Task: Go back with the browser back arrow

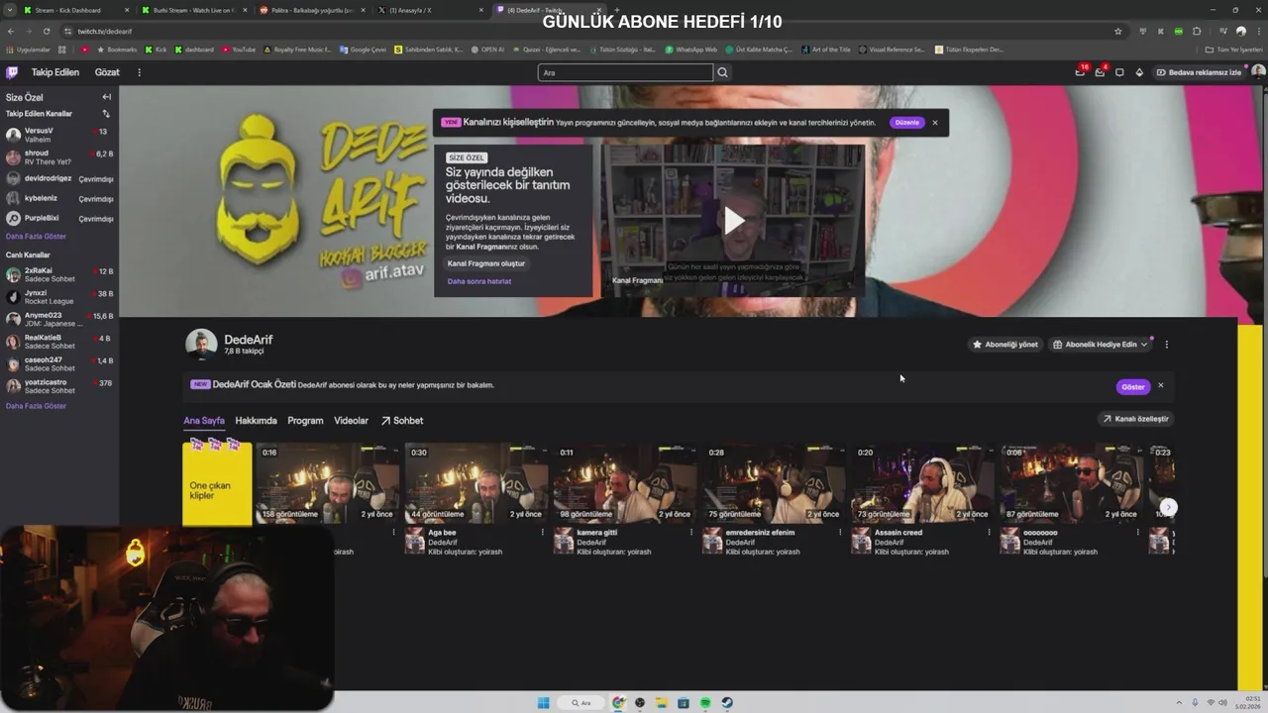Action: (x=12, y=31)
